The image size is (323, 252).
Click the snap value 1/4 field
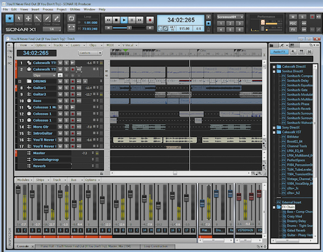pyautogui.click(x=52, y=29)
